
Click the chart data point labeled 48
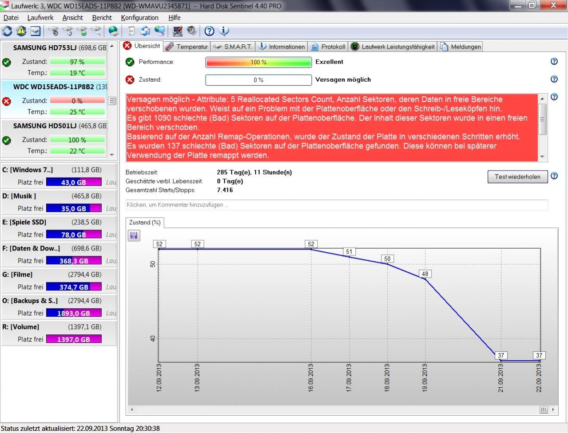(425, 274)
